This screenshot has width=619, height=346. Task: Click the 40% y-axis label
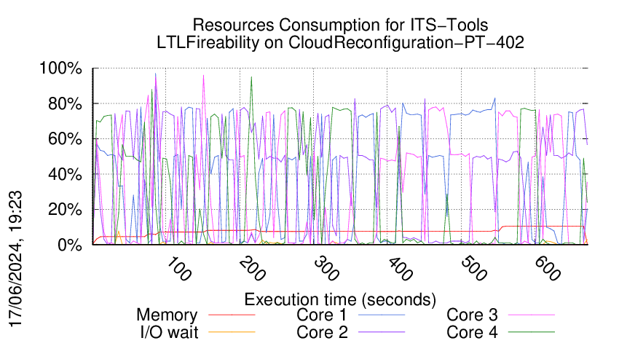65,174
